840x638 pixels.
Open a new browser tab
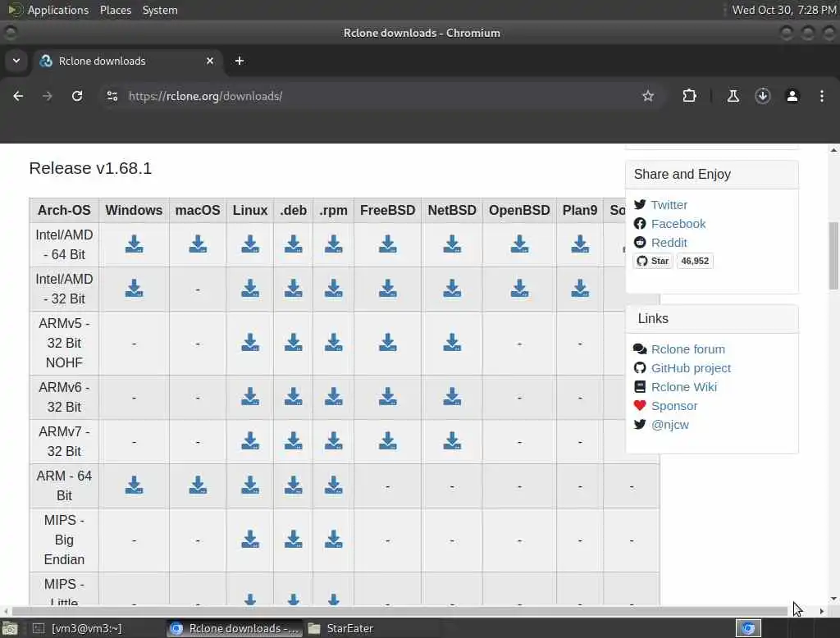[x=240, y=61]
